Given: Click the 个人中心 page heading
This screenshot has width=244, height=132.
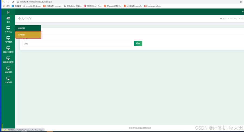Looking at the screenshot, I should pyautogui.click(x=25, y=19).
